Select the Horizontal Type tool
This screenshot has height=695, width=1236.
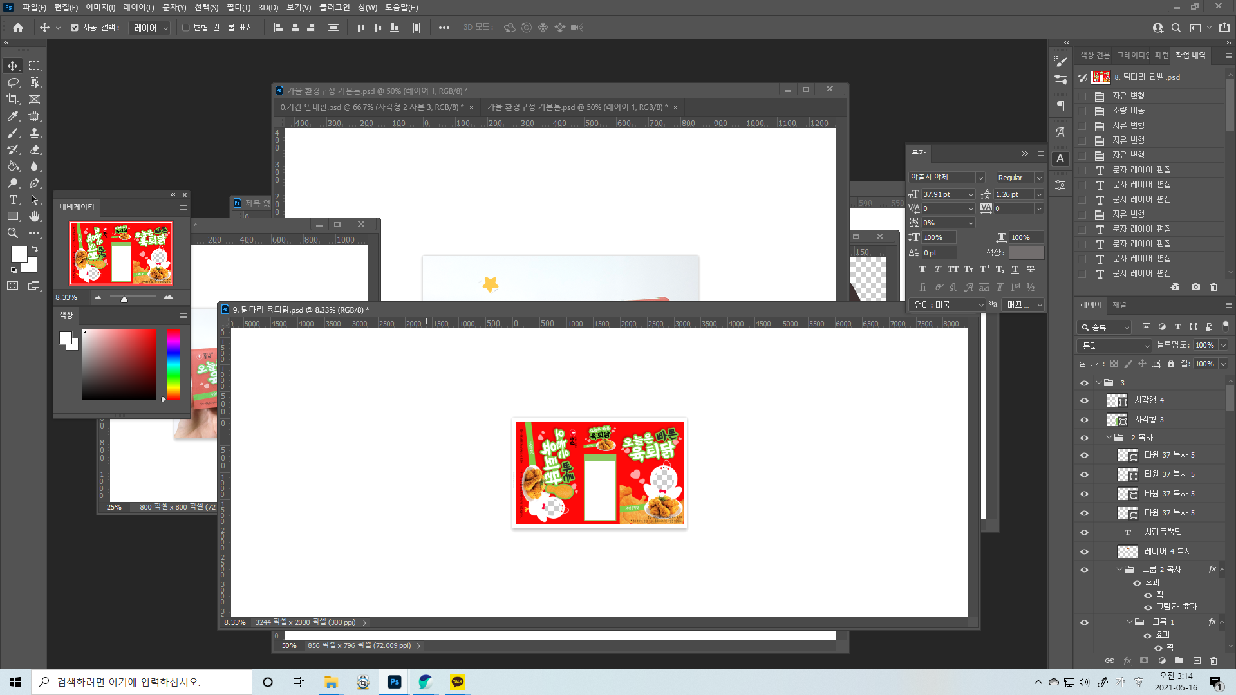(x=13, y=199)
